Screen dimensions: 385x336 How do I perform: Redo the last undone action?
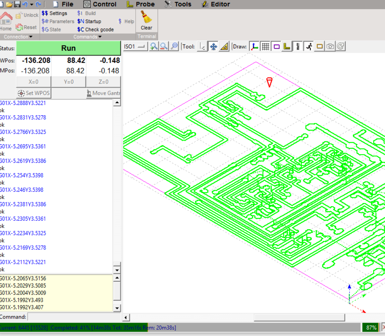pyautogui.click(x=38, y=4)
